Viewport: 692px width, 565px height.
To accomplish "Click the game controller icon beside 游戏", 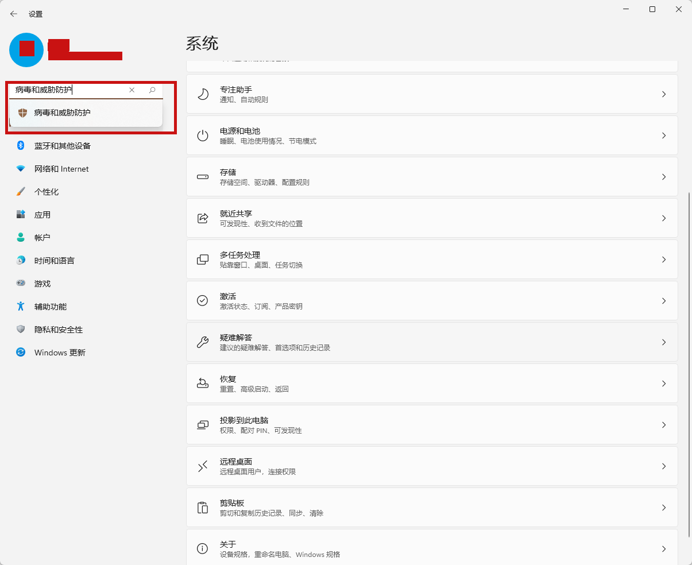I will click(x=21, y=284).
